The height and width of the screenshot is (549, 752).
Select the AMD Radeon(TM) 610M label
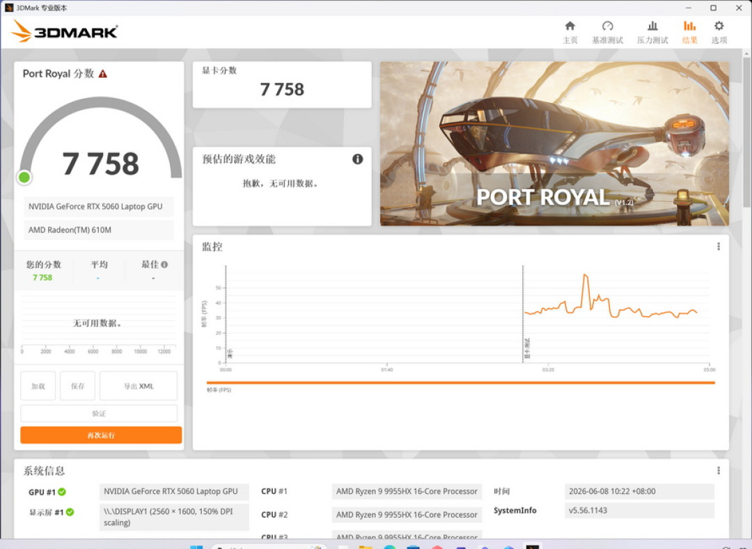[x=98, y=230]
